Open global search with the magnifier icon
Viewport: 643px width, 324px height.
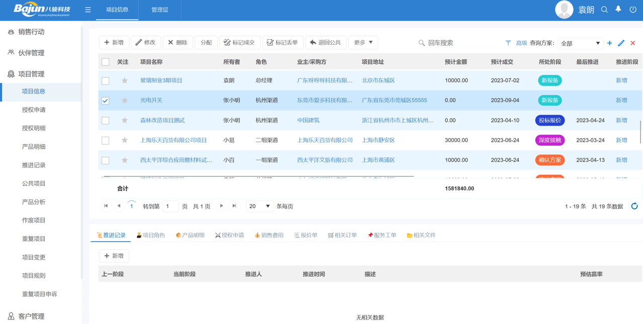tap(604, 10)
